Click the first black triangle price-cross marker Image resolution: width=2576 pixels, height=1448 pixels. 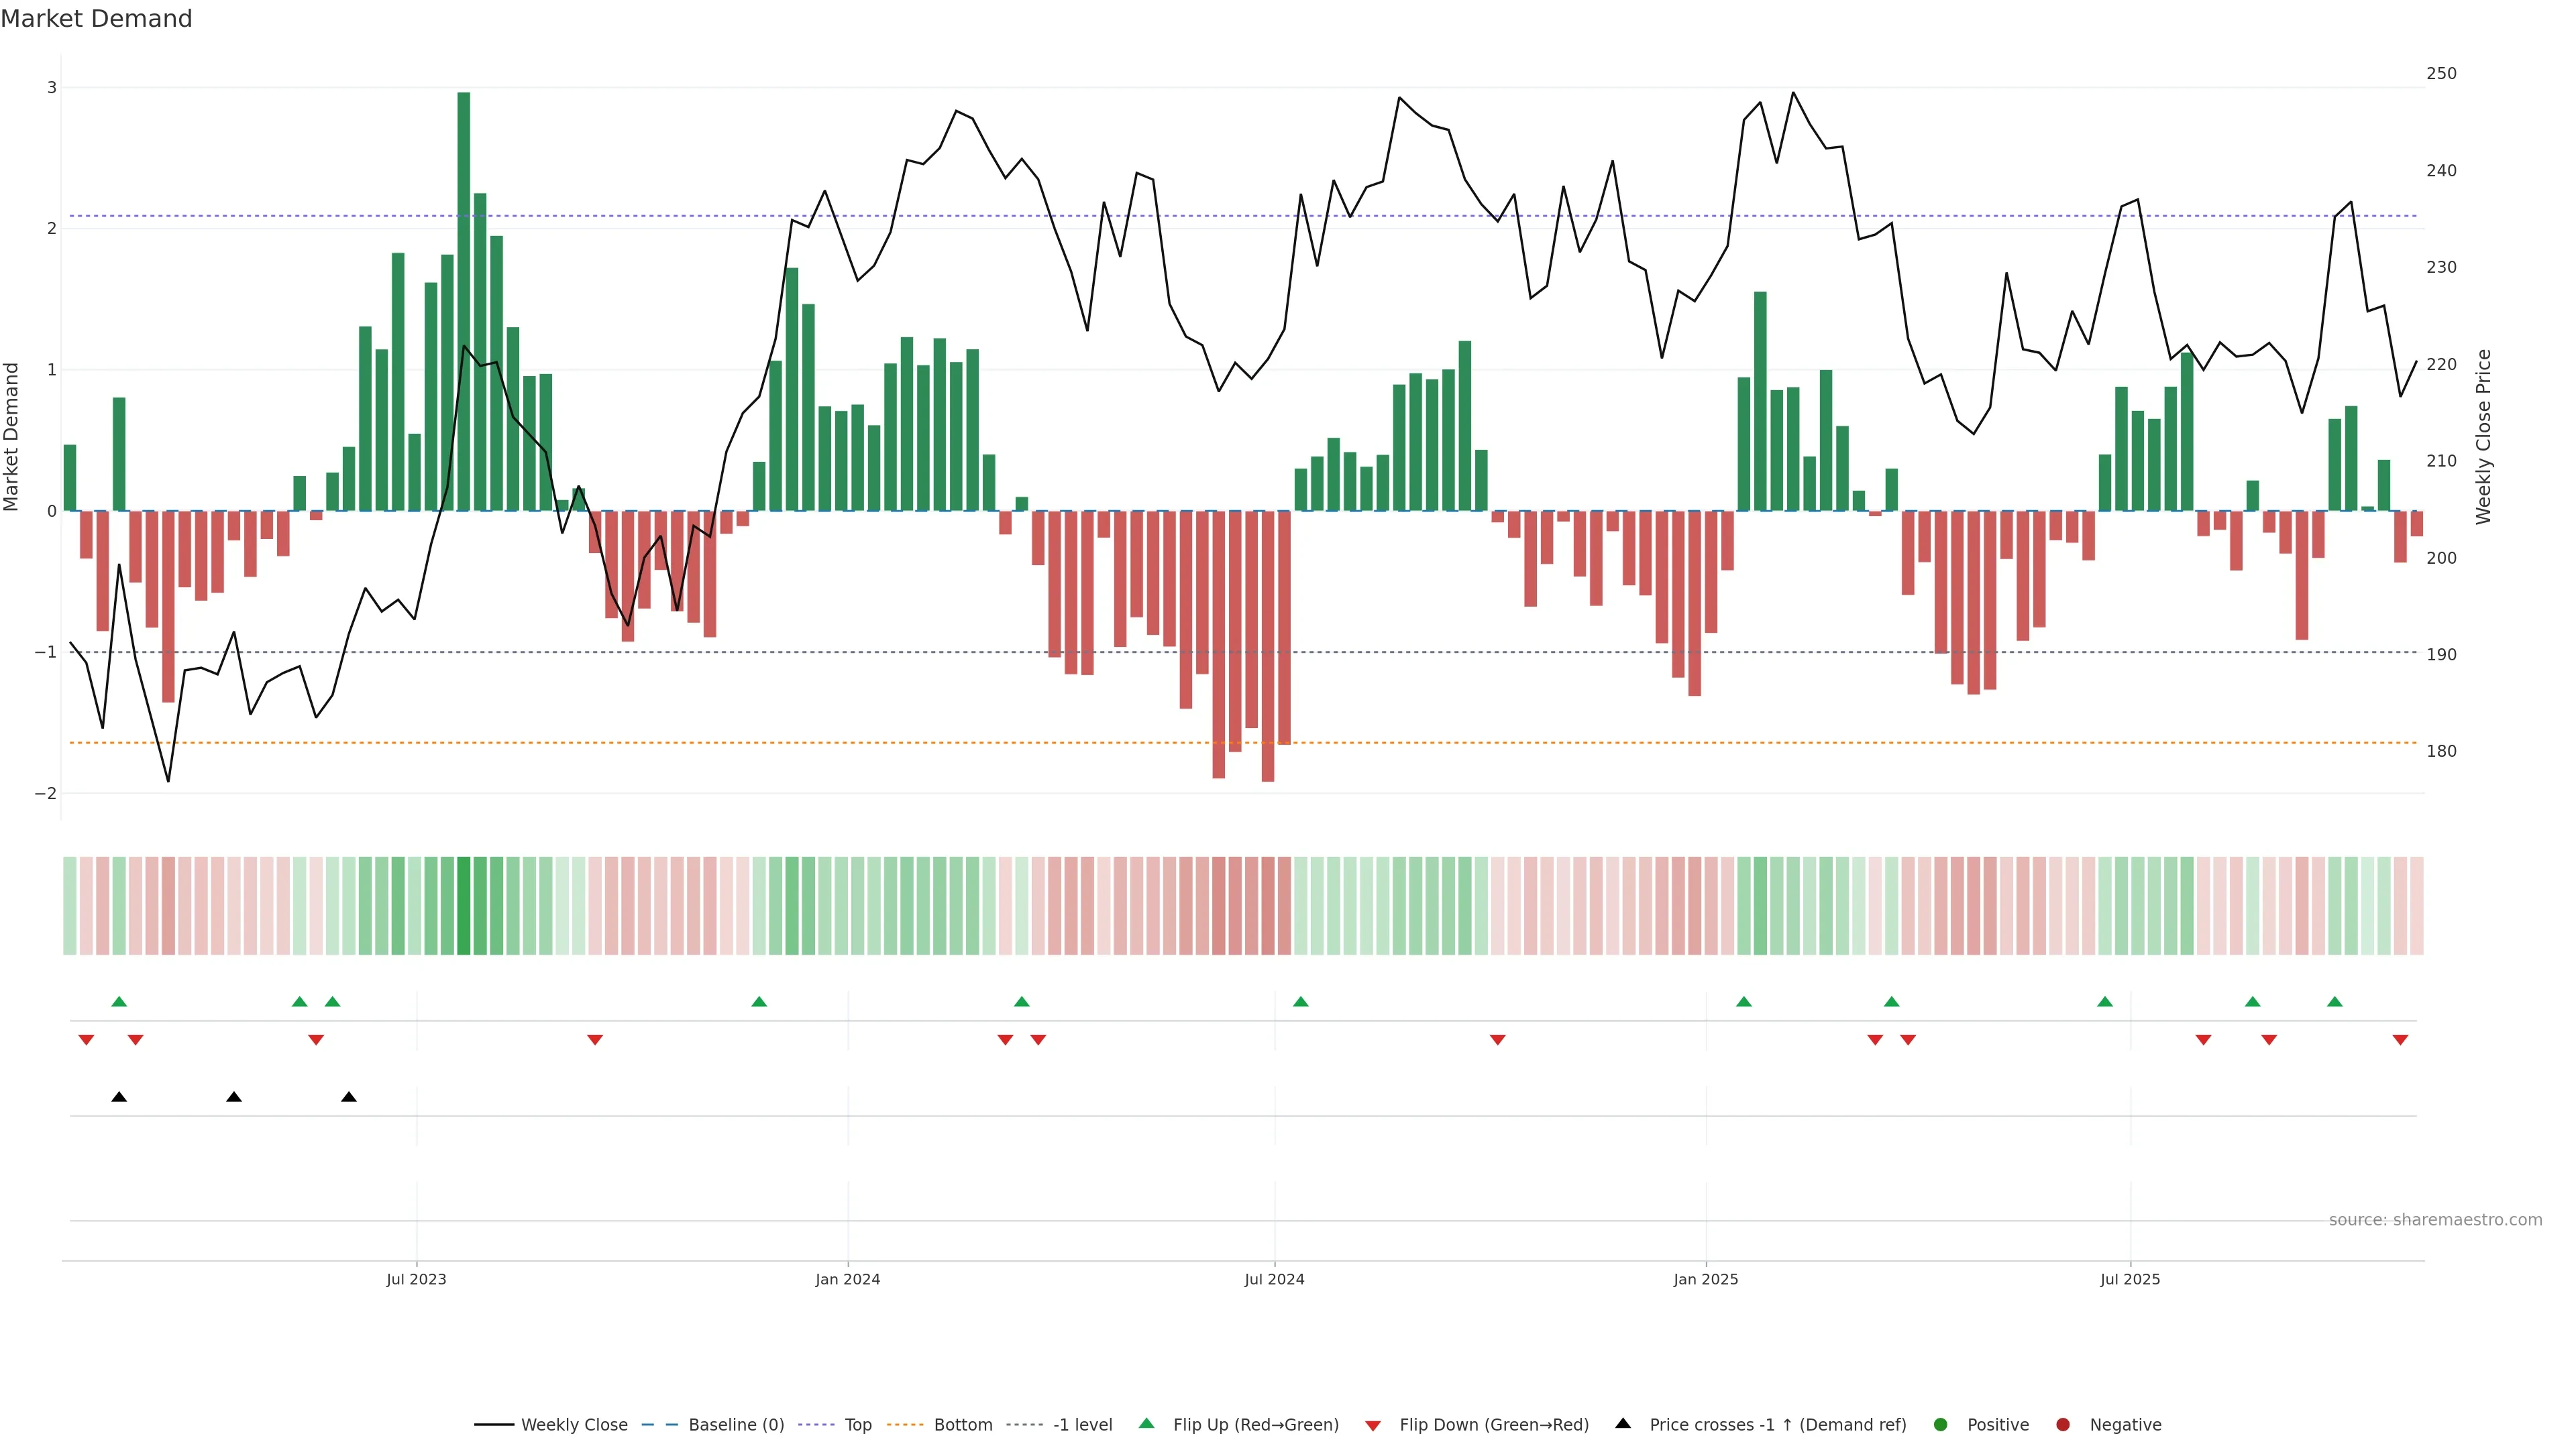click(119, 1097)
